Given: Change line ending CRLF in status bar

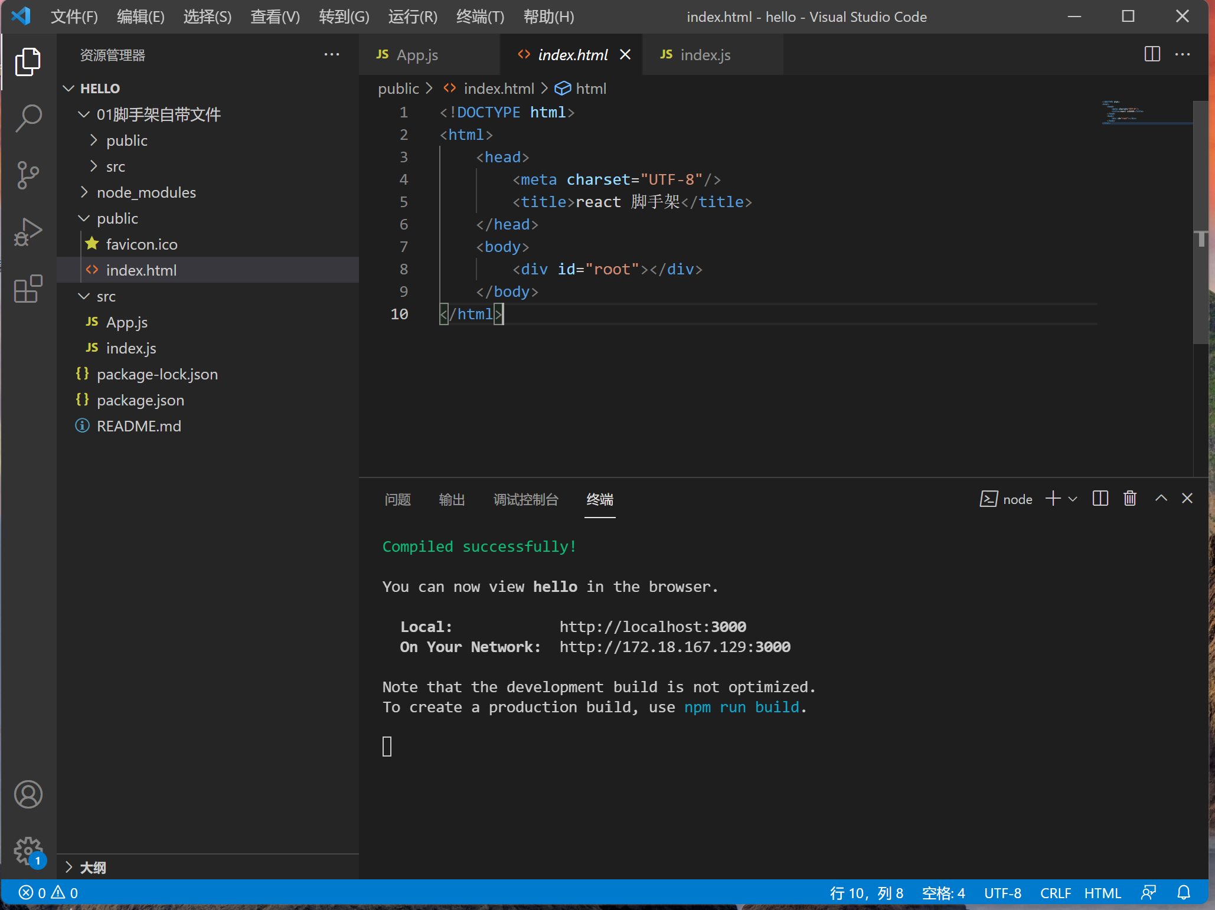Looking at the screenshot, I should pos(1055,893).
